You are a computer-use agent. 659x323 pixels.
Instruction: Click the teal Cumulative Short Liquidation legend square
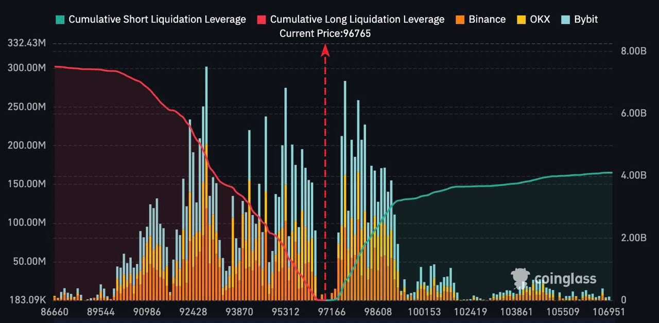60,20
